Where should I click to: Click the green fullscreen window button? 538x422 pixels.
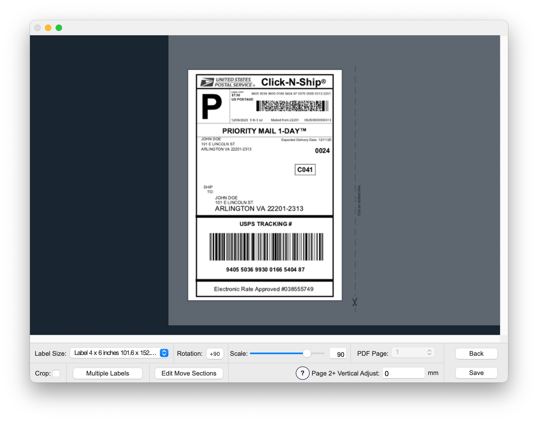[x=59, y=28]
